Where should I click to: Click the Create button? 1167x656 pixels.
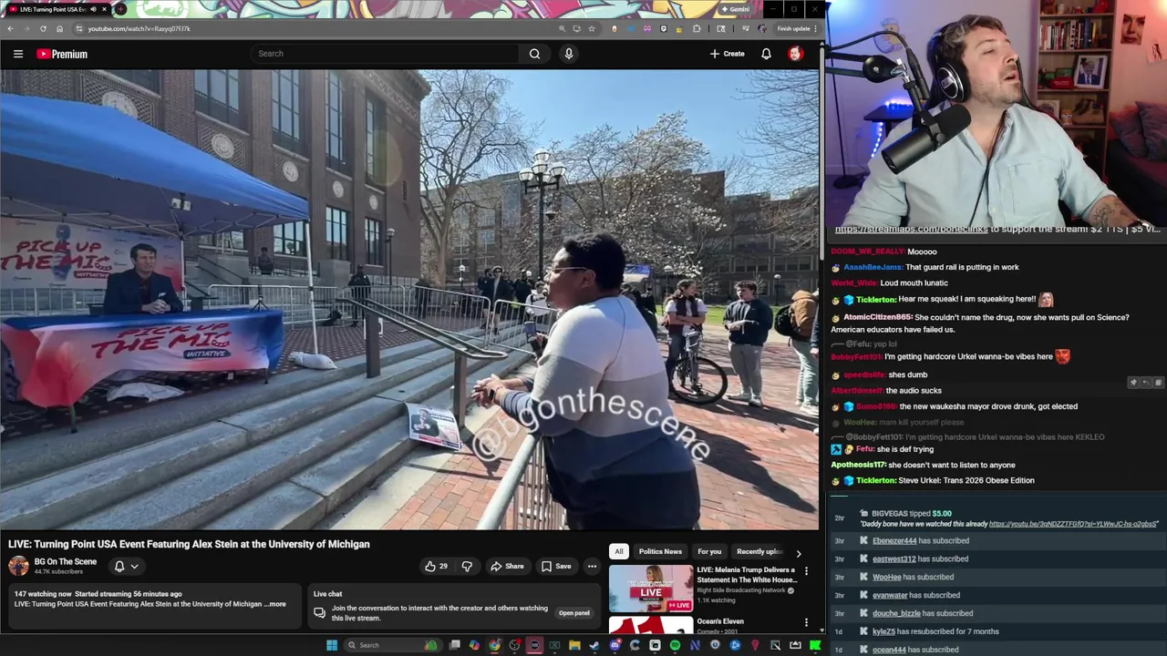pyautogui.click(x=728, y=54)
